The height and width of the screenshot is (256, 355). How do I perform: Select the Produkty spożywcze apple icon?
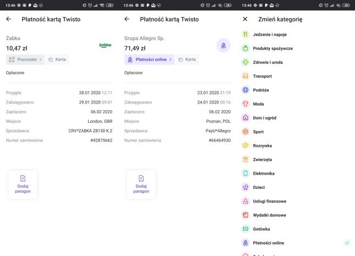click(x=245, y=48)
